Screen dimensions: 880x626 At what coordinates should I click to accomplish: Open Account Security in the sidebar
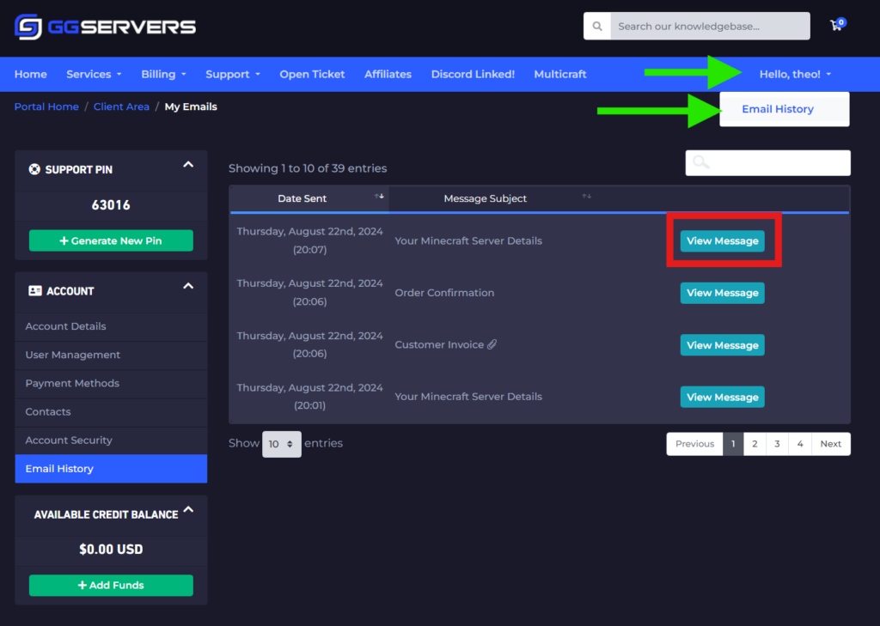click(x=69, y=441)
